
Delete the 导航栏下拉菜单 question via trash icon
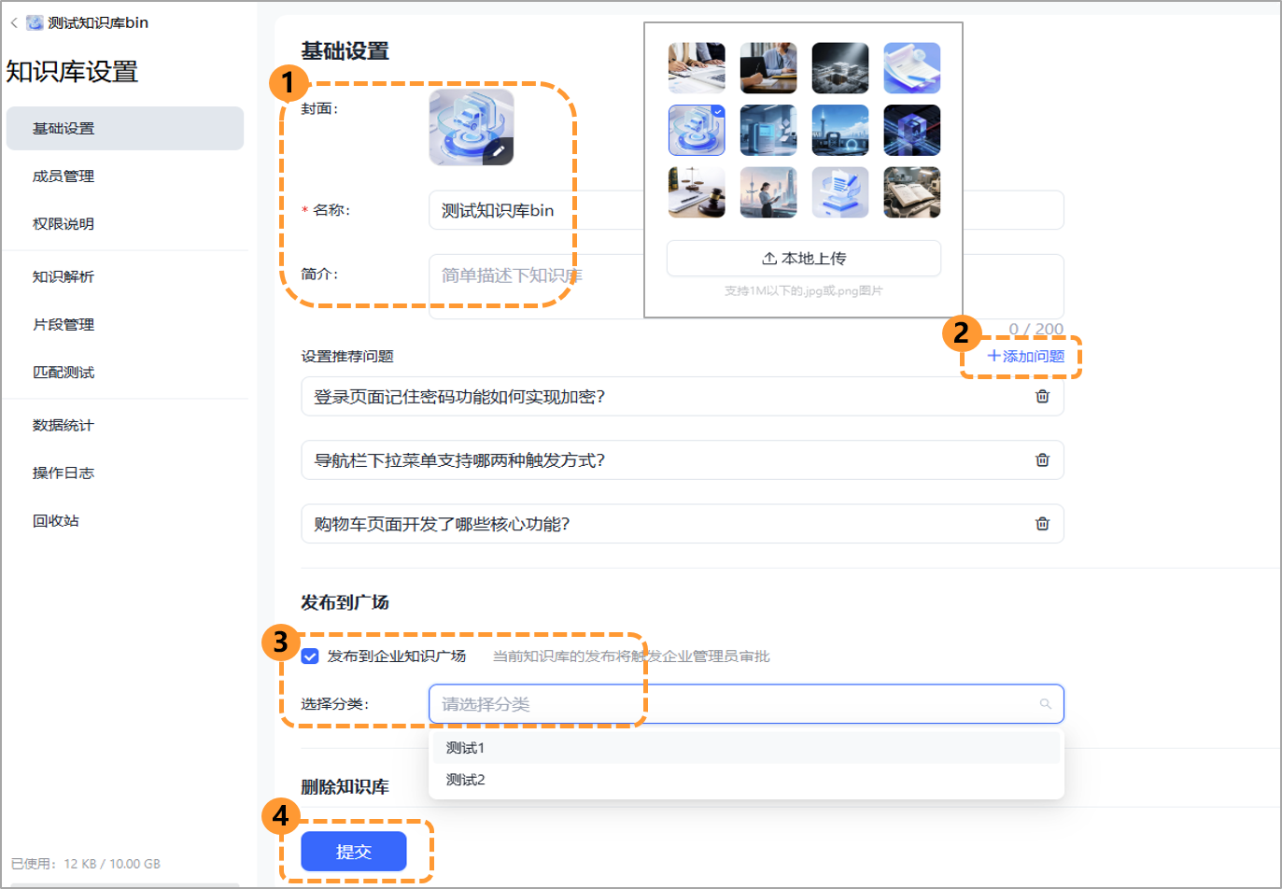[1043, 459]
